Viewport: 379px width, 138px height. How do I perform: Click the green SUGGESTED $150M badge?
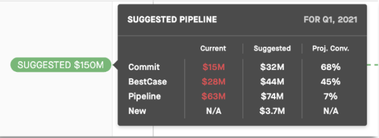(x=61, y=65)
